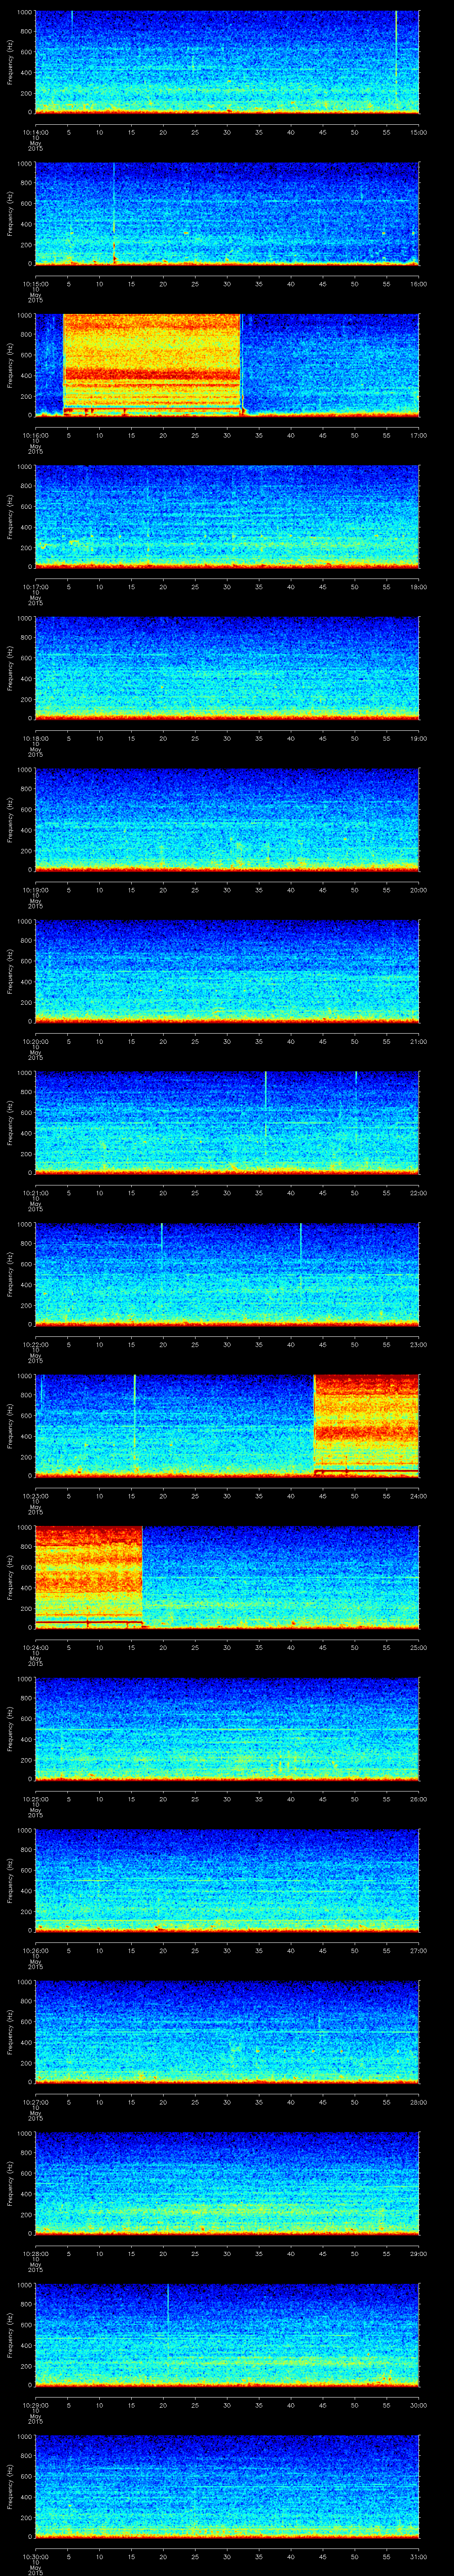Image resolution: width=454 pixels, height=2576 pixels.
Task: Click the red burst in the 10:23:00 spectrogram
Action: (x=366, y=1425)
